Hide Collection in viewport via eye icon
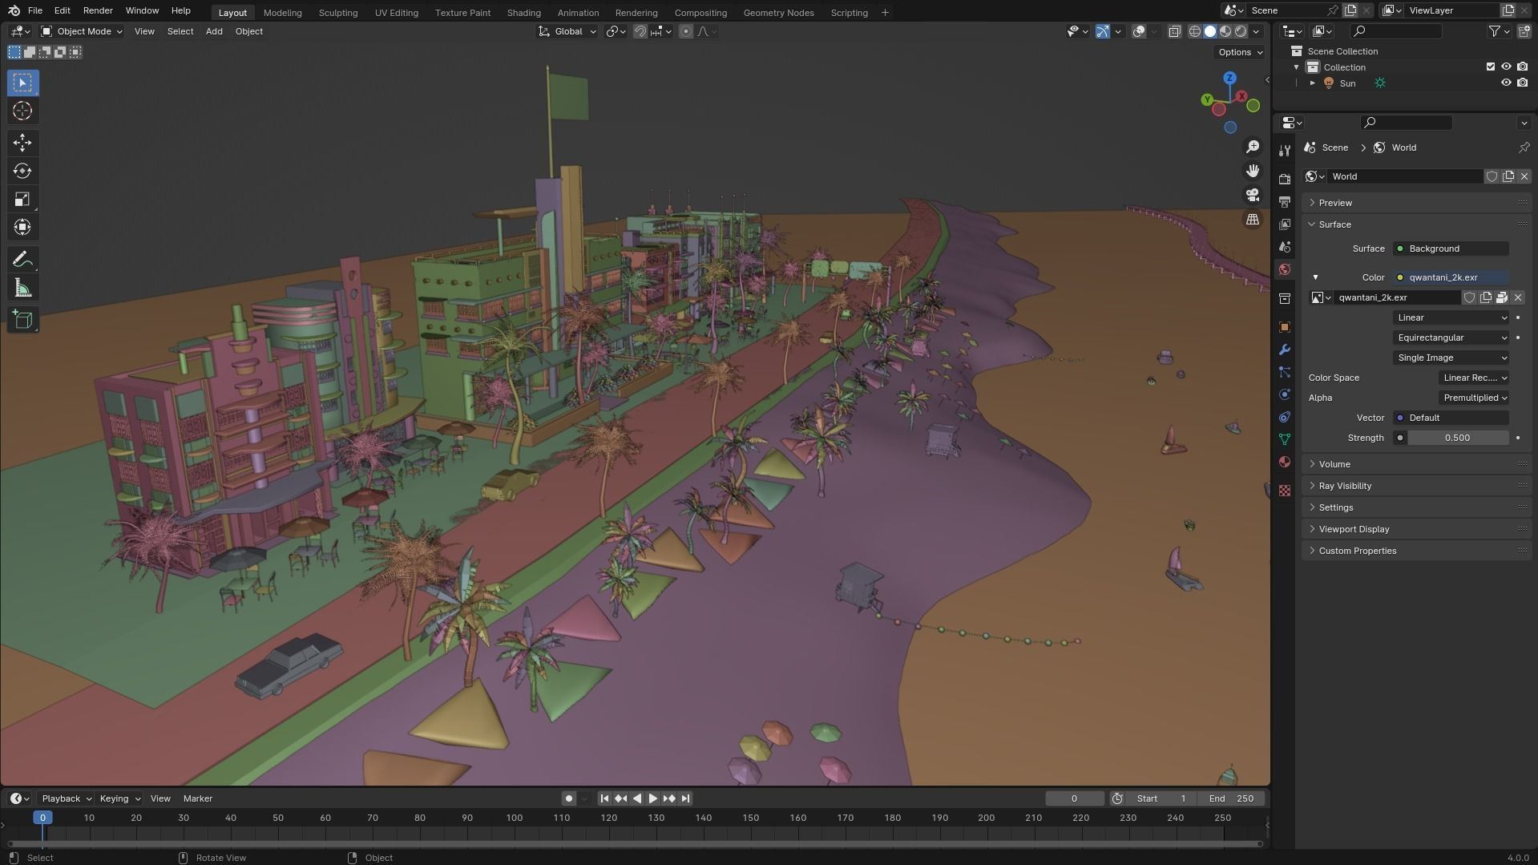This screenshot has width=1538, height=865. pos(1506,67)
